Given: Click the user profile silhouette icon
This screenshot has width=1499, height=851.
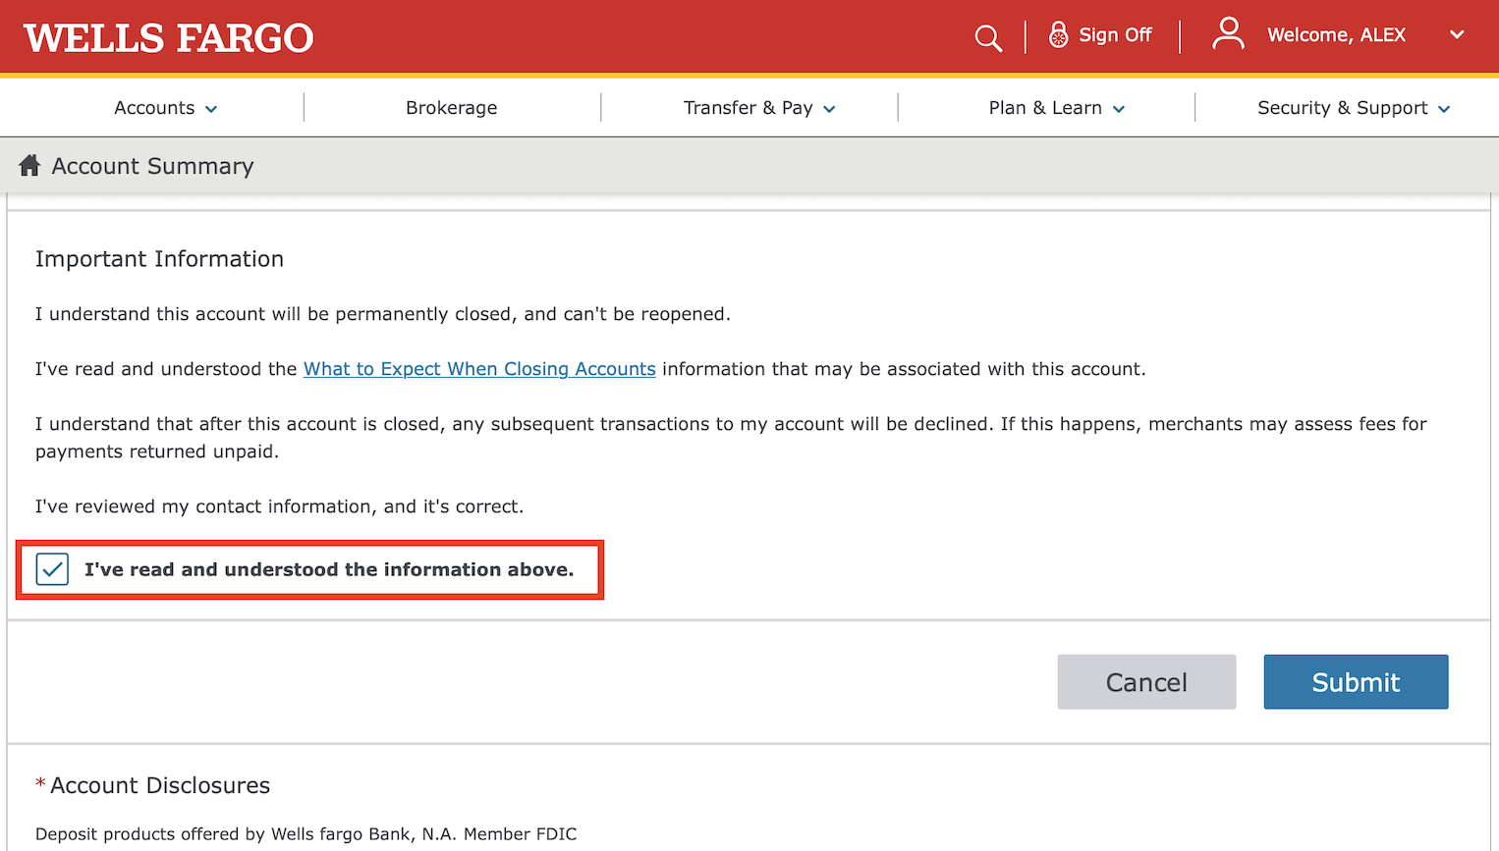Looking at the screenshot, I should point(1228,34).
